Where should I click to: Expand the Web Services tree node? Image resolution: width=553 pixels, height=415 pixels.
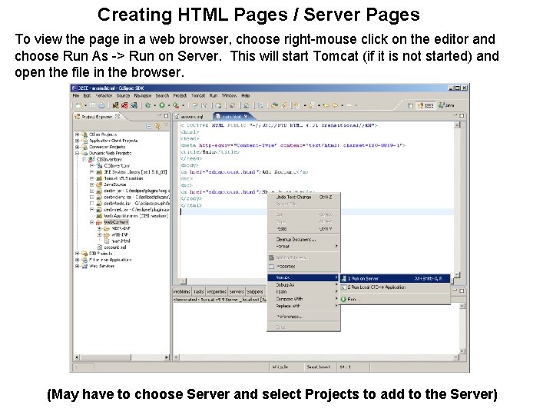click(x=78, y=266)
